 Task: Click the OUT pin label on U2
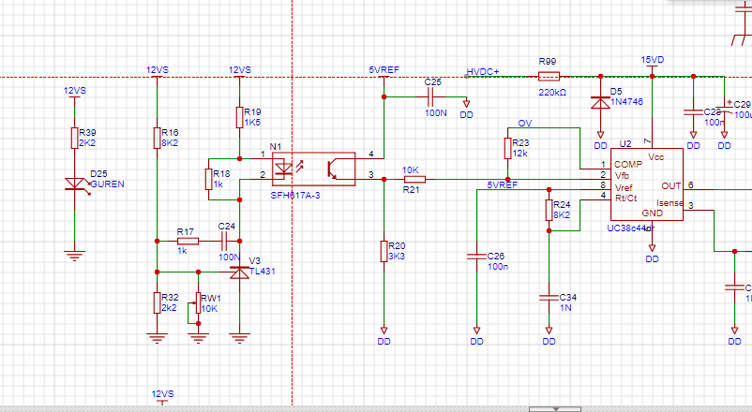tap(671, 186)
